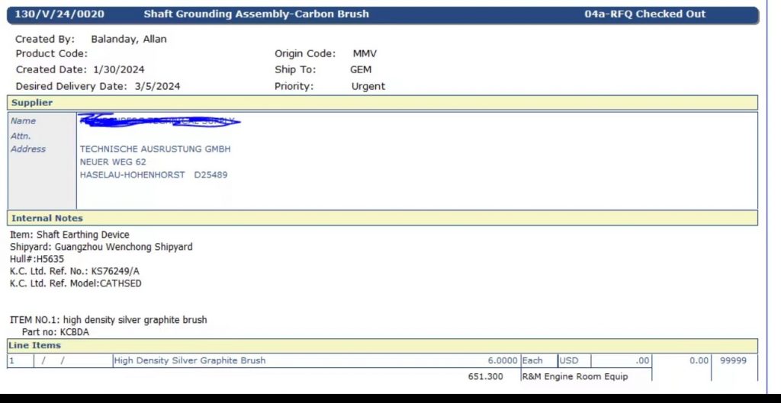This screenshot has height=403, width=781.
Task: Select the High Density Silver Graphite Brush line item
Action: (189, 360)
